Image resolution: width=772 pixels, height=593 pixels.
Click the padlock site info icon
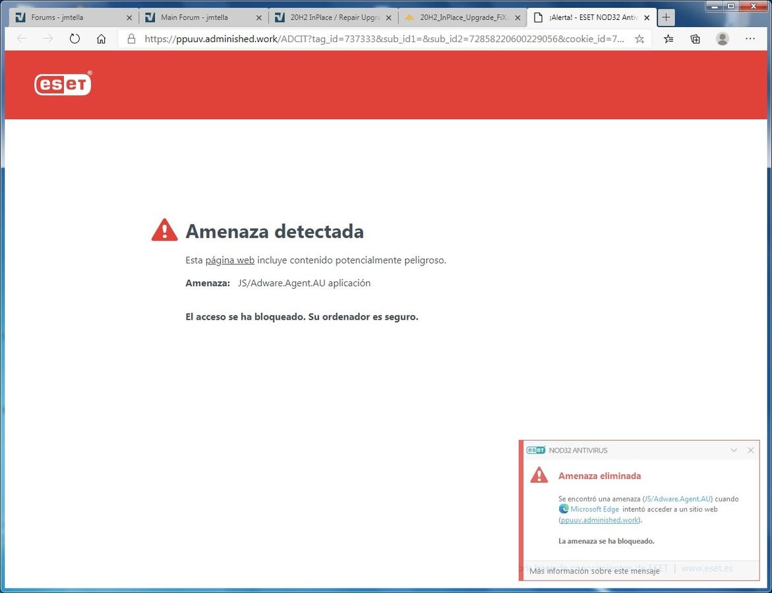coord(131,38)
